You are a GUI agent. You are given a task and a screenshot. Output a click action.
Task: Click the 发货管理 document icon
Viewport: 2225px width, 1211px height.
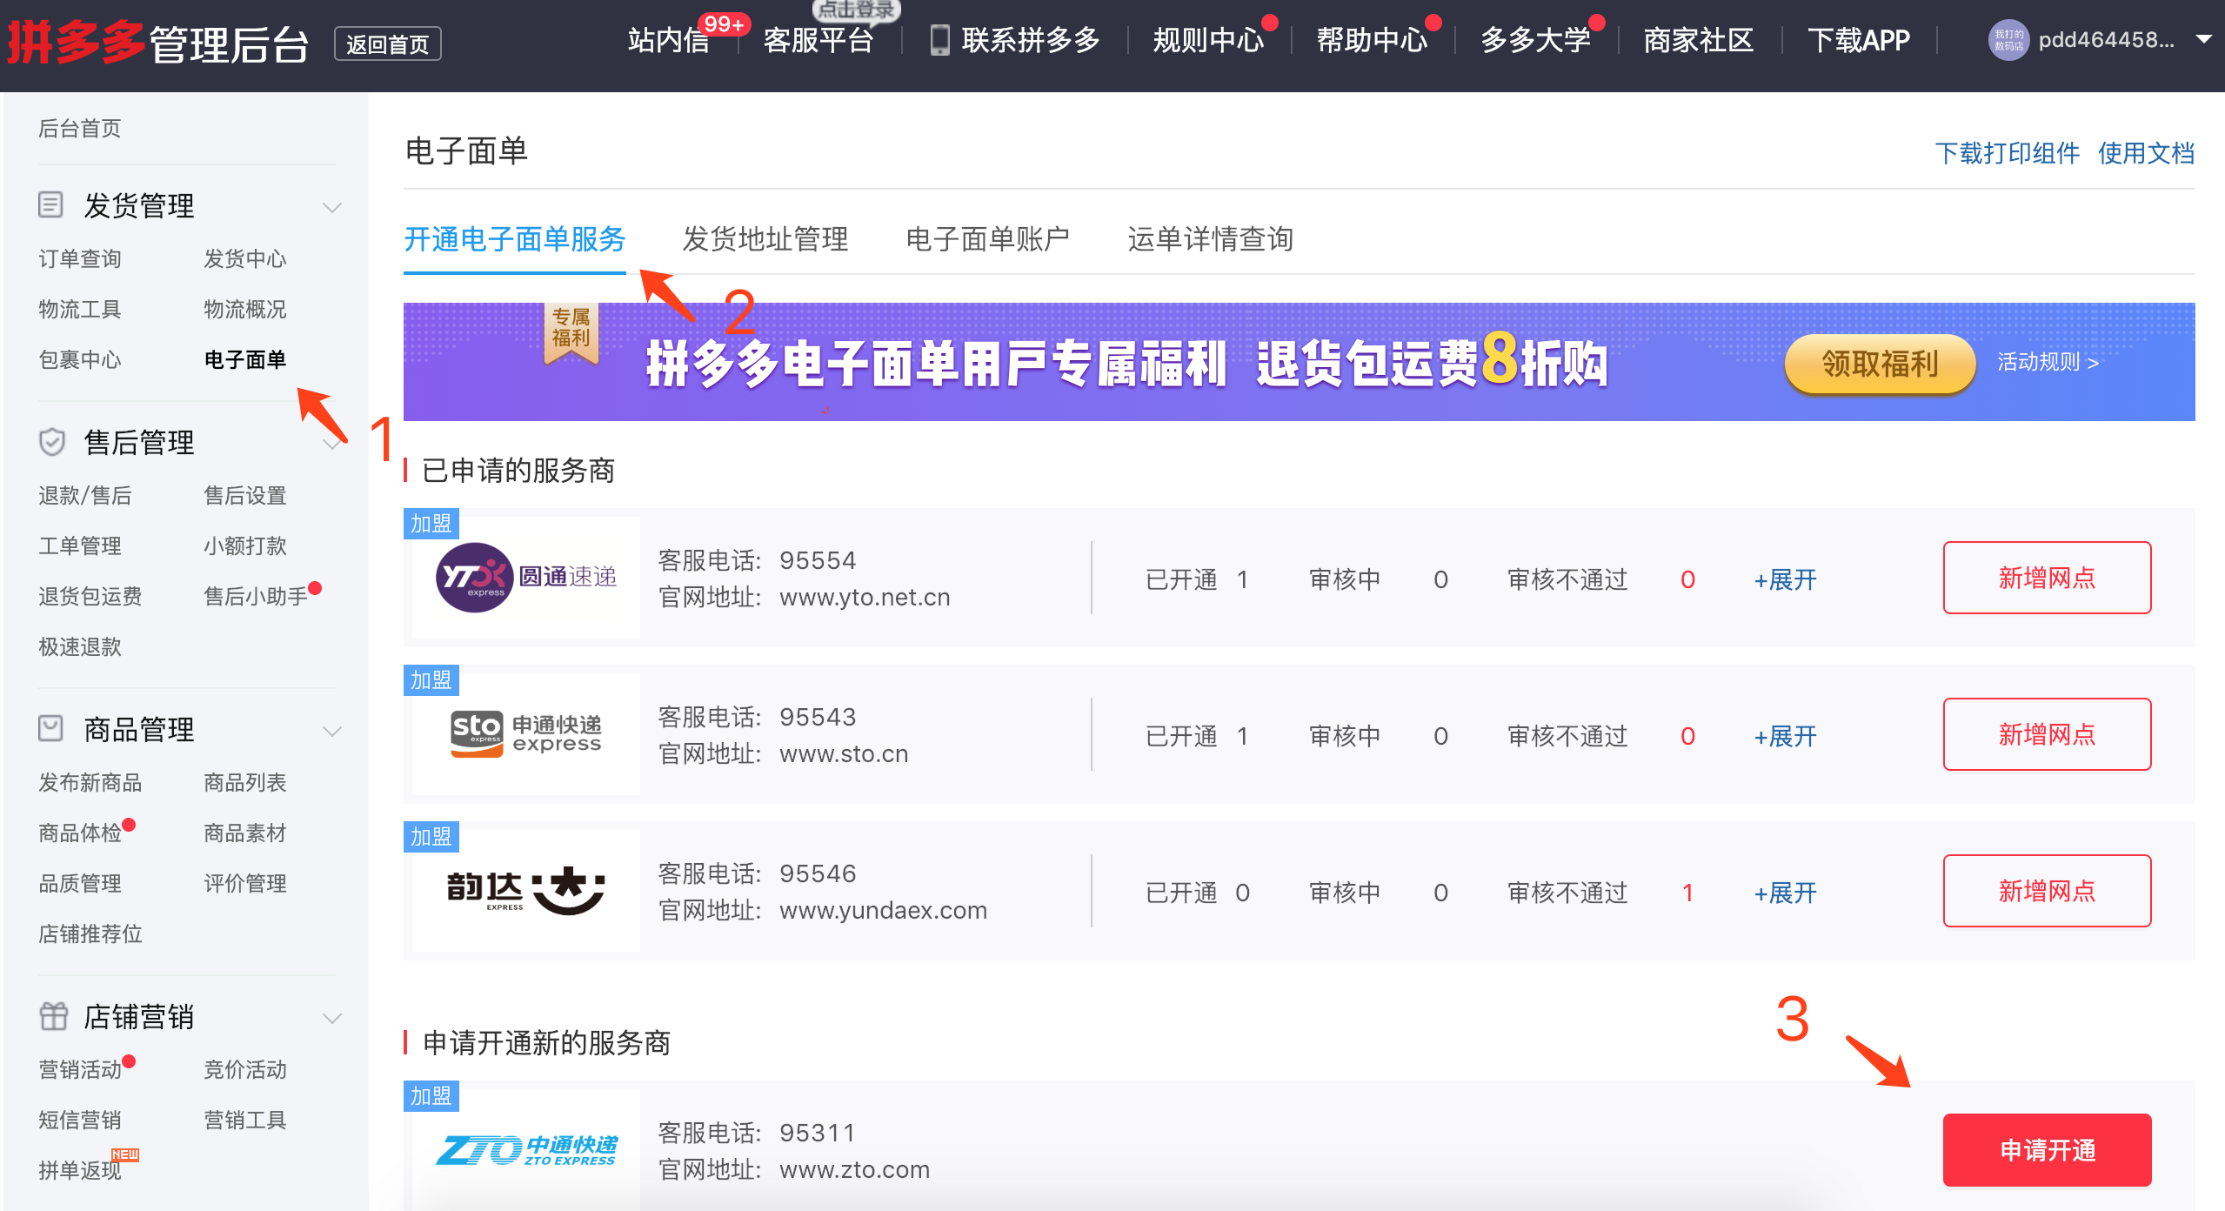pos(50,205)
